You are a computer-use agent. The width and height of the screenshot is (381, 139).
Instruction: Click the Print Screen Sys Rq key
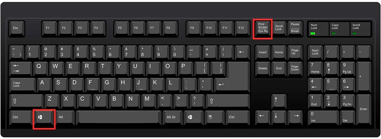coord(263,29)
